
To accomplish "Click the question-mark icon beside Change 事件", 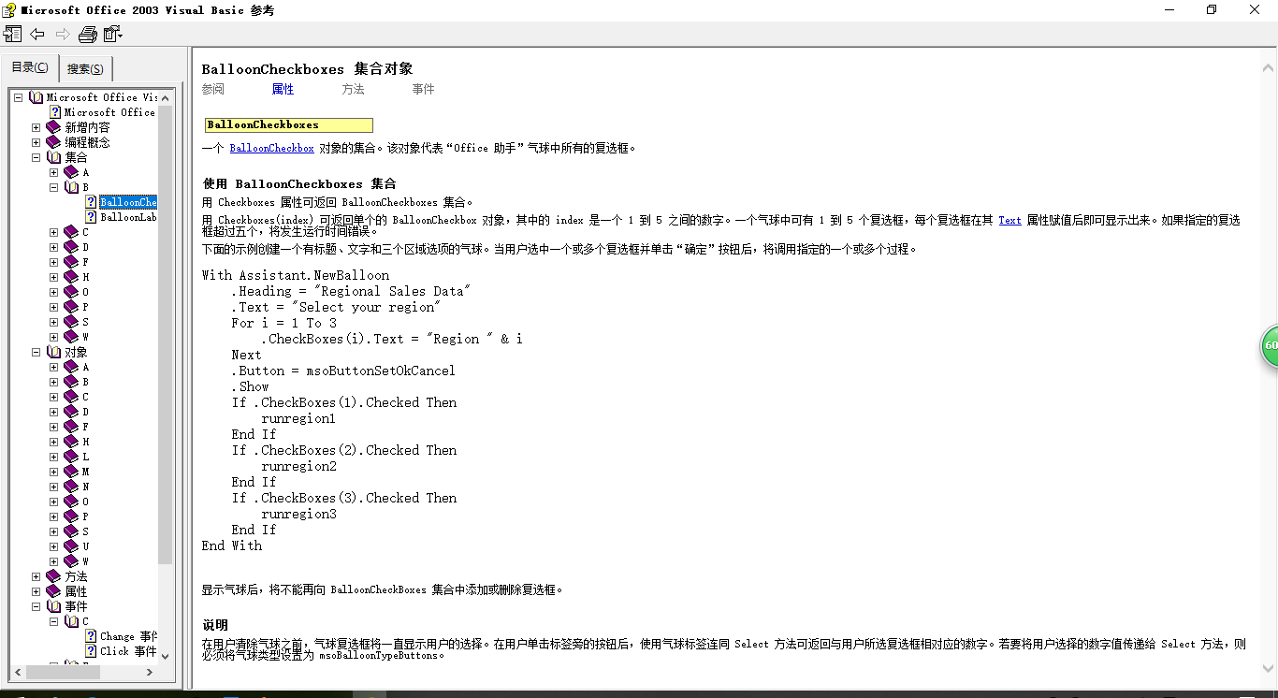I will 91,635.
